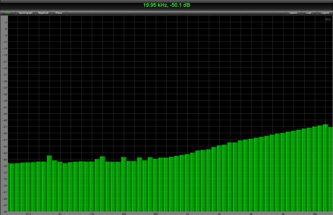Click the -3 dB axis label
This screenshot has height=215, width=333.
6,22
